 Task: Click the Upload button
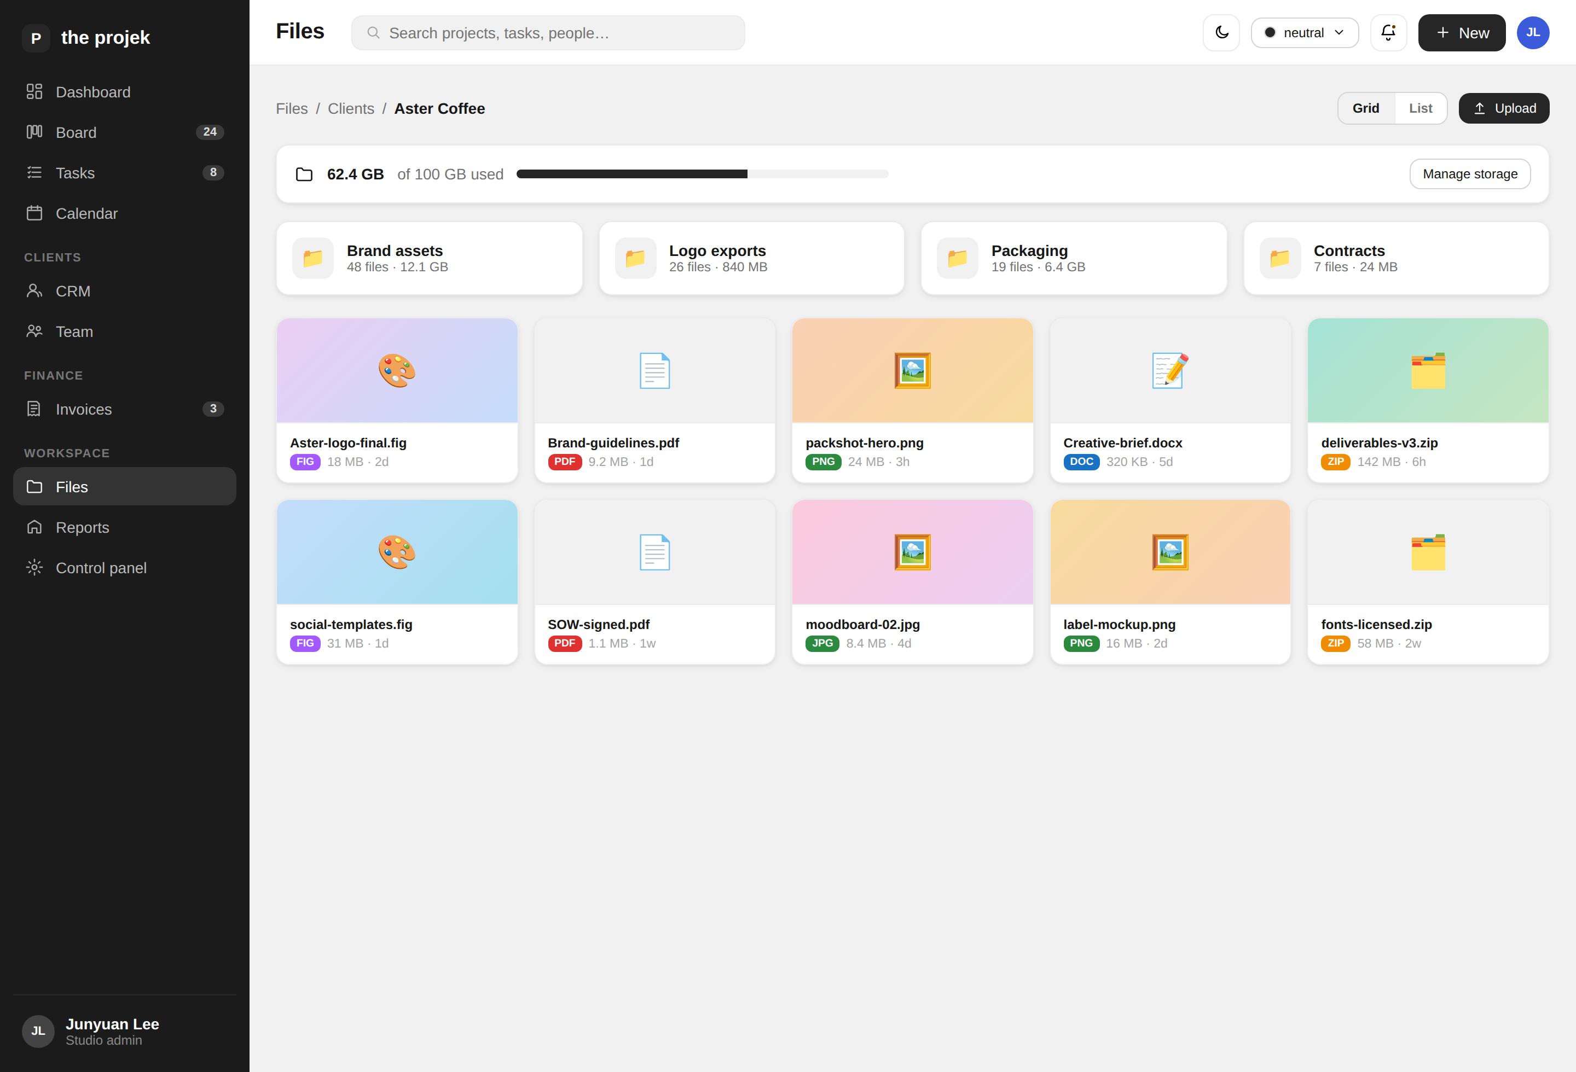tap(1504, 108)
